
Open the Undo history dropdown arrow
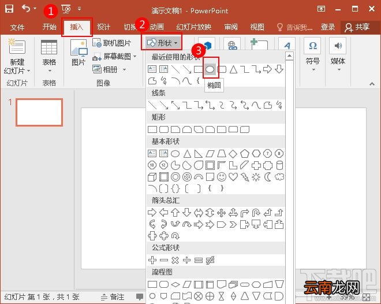pos(35,9)
